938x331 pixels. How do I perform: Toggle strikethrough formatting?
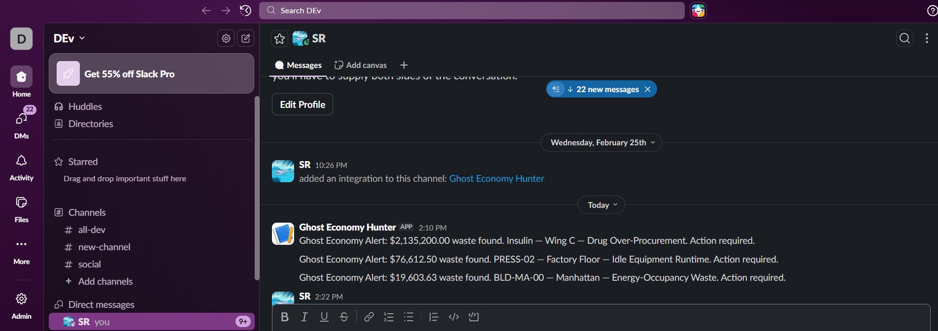pos(344,317)
